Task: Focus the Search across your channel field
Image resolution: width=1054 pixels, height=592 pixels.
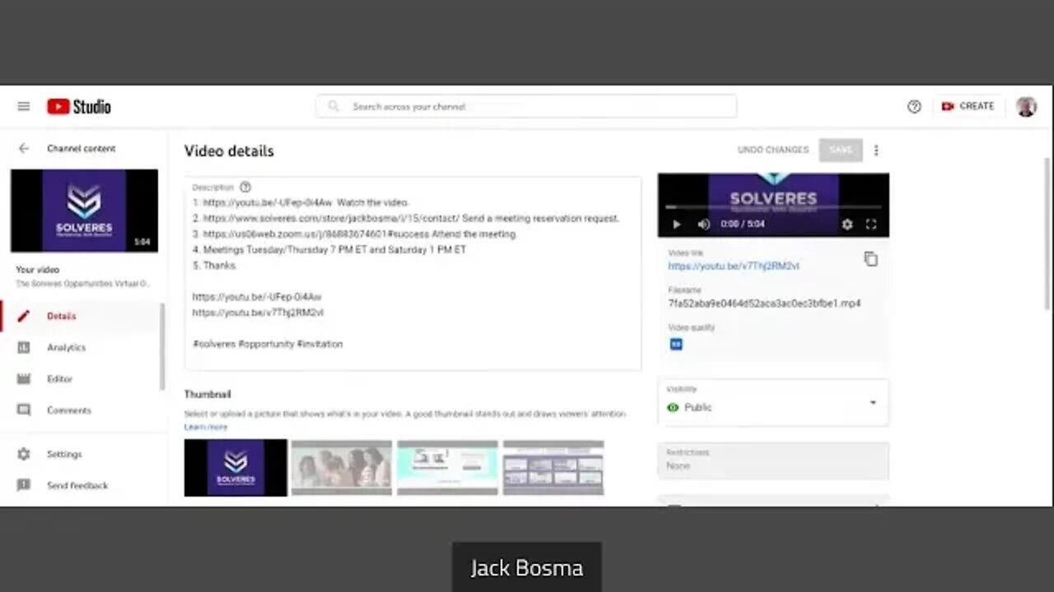Action: (x=526, y=106)
